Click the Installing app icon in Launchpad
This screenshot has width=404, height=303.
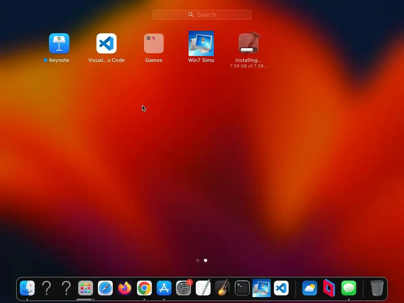pyautogui.click(x=249, y=43)
